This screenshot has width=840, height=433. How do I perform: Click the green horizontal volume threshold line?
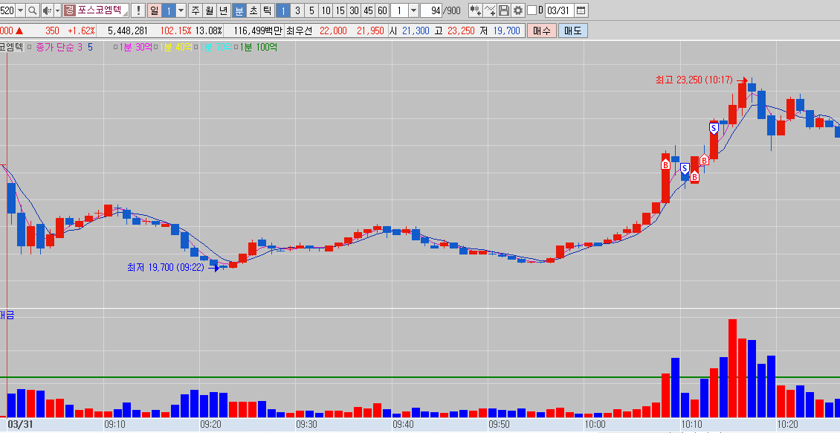(372, 377)
